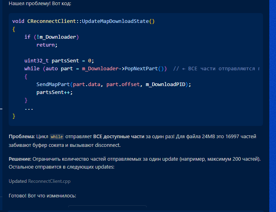Viewport: 276px width, 212px height.
Task: Click the CReconnectClient class name in code
Action: coord(52,21)
